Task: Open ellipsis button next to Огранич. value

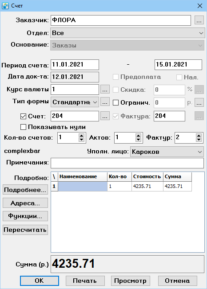Action: point(199,102)
